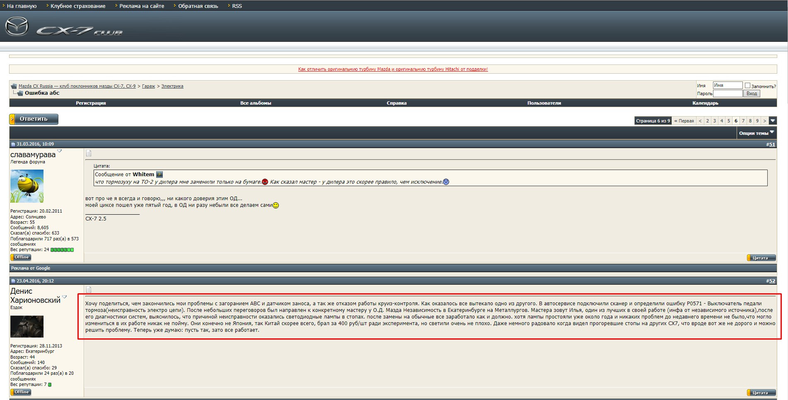Click славамурава's bee avatar image
788x400 pixels.
[27, 186]
